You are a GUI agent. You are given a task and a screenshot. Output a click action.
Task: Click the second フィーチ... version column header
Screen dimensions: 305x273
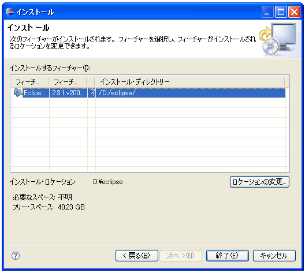coord(68,82)
